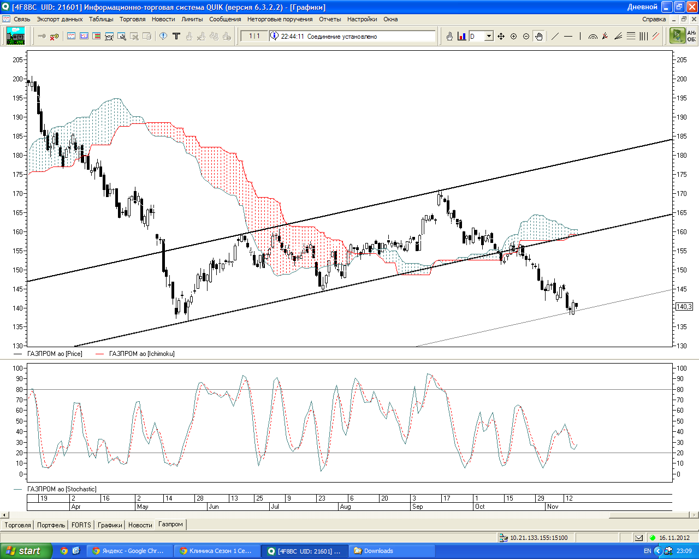Select the horizontal line drawing tool
Screen dimensions: 699x559
568,36
